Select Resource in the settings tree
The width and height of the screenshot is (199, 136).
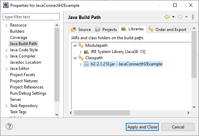click(x=18, y=25)
